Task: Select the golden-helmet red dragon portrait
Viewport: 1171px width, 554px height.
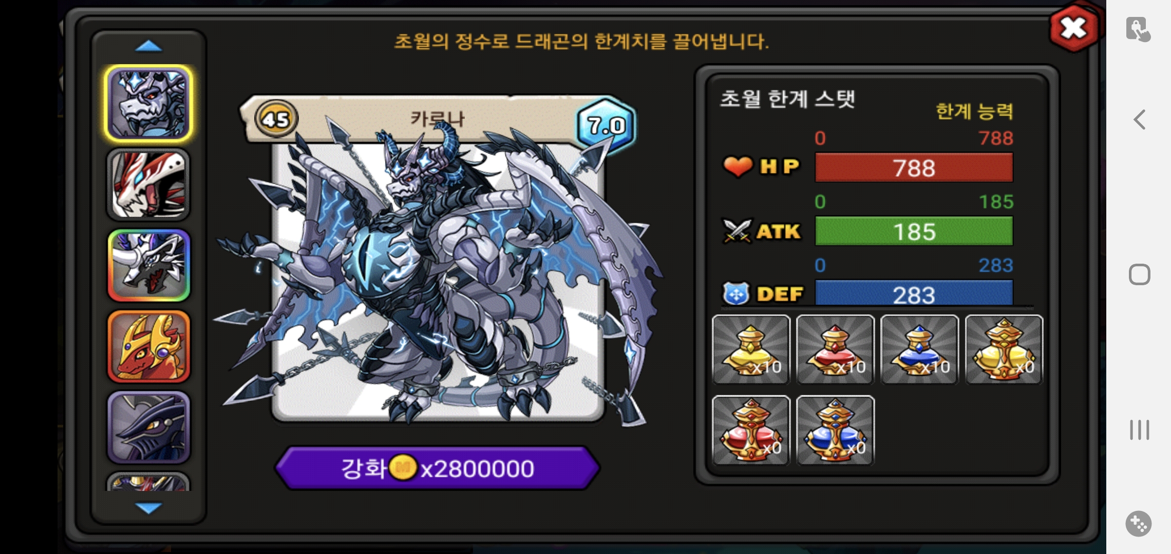Action: coord(148,346)
